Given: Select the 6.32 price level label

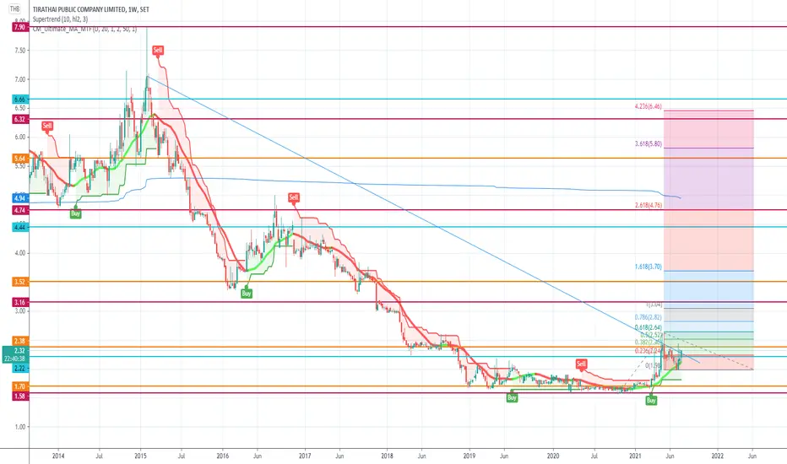Looking at the screenshot, I should 20,120.
